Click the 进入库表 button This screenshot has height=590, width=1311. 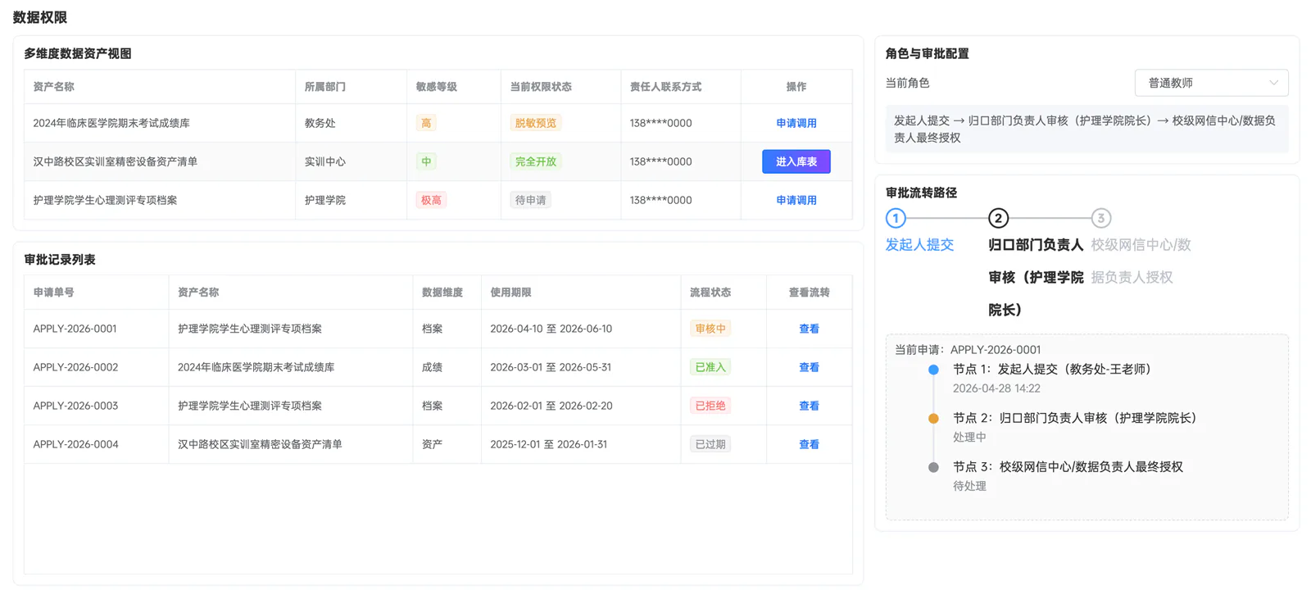pyautogui.click(x=796, y=161)
